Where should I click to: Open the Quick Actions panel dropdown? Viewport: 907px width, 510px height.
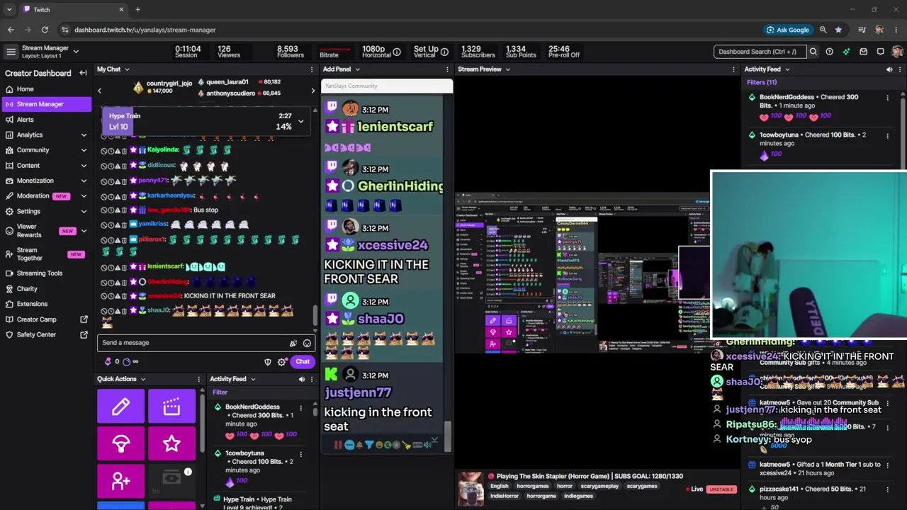point(142,379)
